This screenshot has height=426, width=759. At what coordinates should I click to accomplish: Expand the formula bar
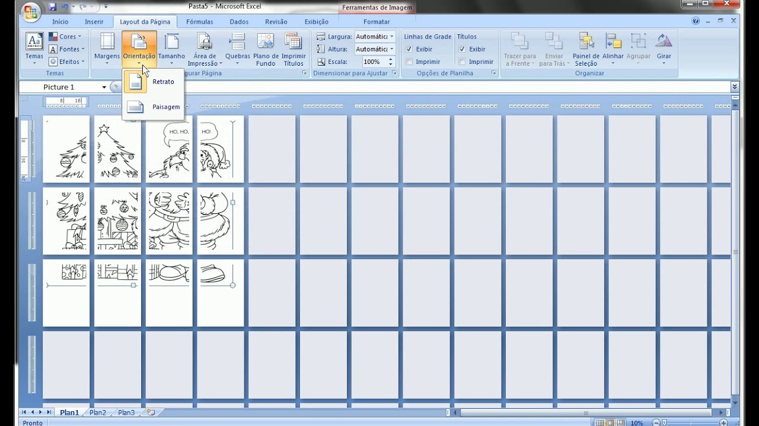(x=735, y=87)
